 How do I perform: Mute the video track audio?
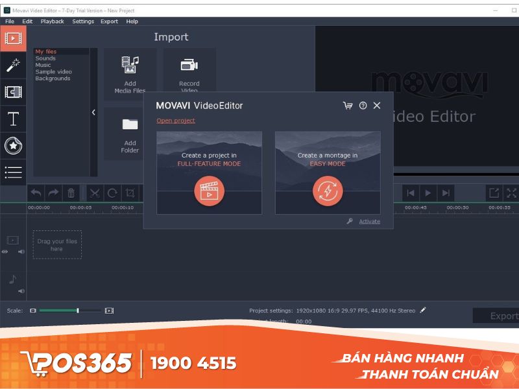pyautogui.click(x=21, y=252)
